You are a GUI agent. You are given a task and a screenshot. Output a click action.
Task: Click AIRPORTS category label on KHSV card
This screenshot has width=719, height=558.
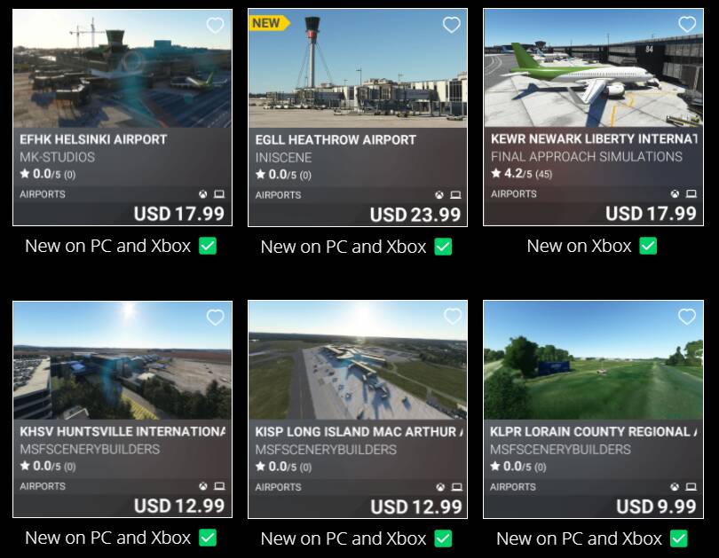click(43, 486)
